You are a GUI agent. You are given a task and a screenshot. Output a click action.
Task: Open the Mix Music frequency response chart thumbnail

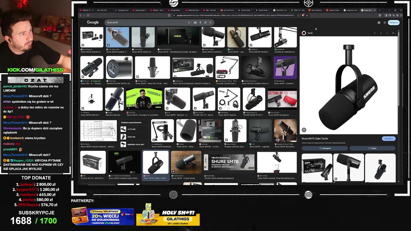(x=99, y=131)
